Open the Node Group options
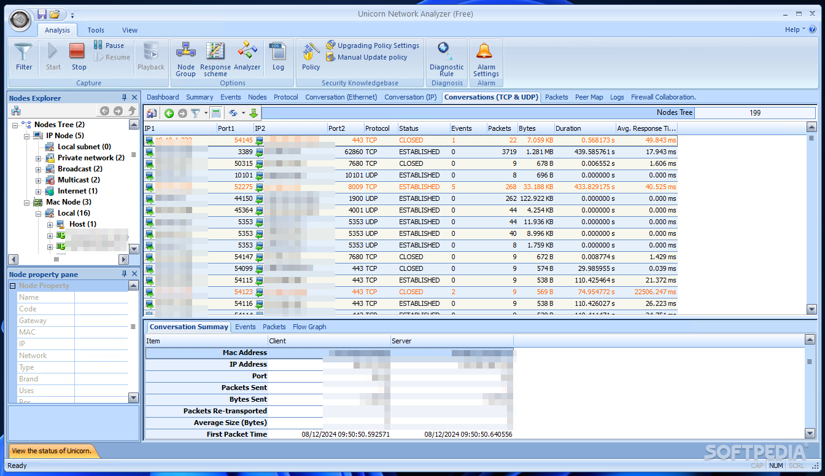The height and width of the screenshot is (476, 825). [185, 60]
